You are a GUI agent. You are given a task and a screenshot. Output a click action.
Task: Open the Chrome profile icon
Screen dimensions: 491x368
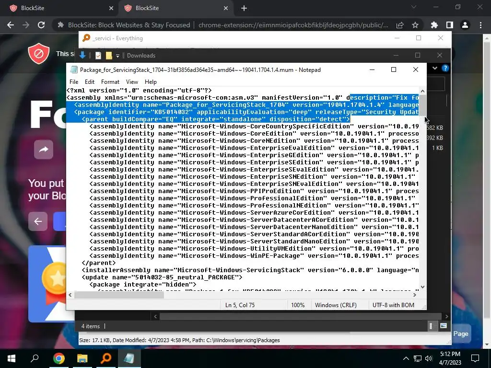click(465, 25)
